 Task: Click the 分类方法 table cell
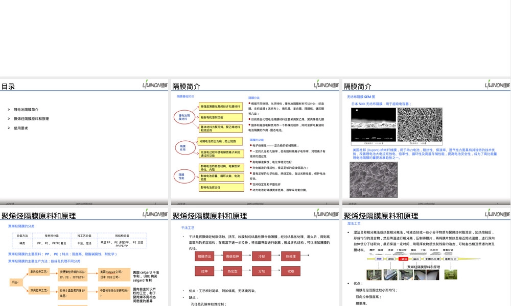tap(22, 236)
